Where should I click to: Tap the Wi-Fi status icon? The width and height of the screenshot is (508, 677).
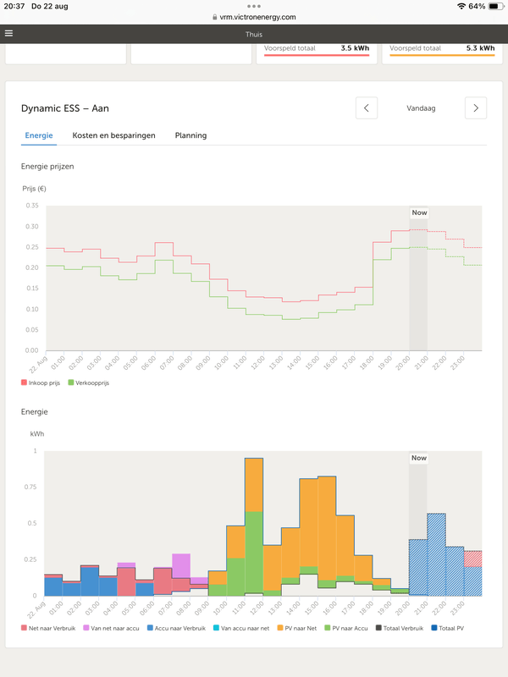[461, 6]
